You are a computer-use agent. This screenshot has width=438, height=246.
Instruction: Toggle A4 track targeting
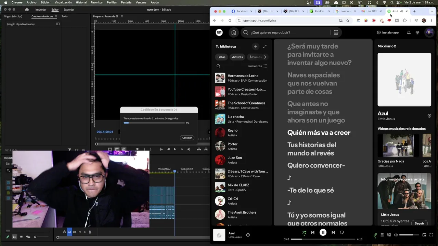[69, 232]
